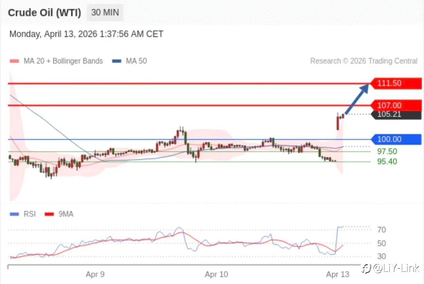Toggle RSI legend swatch

(x=14, y=214)
